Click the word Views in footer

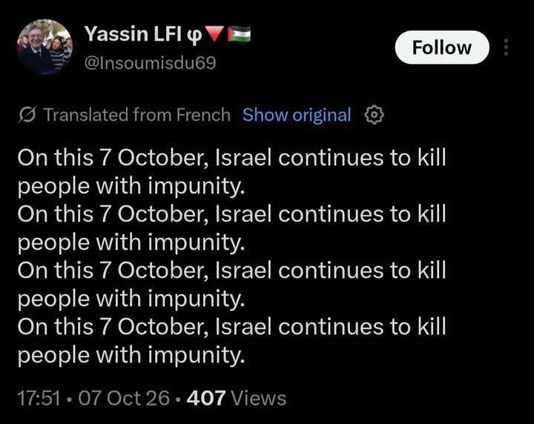click(x=259, y=398)
